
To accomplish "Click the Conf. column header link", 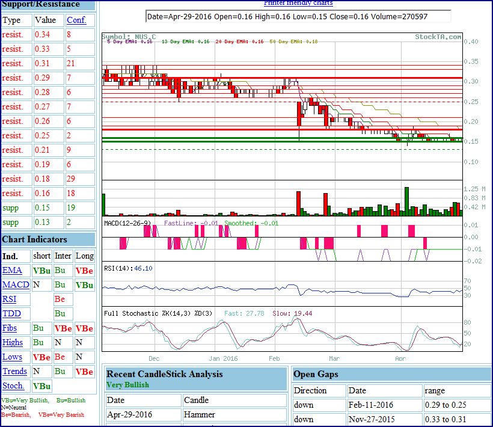I will click(76, 20).
